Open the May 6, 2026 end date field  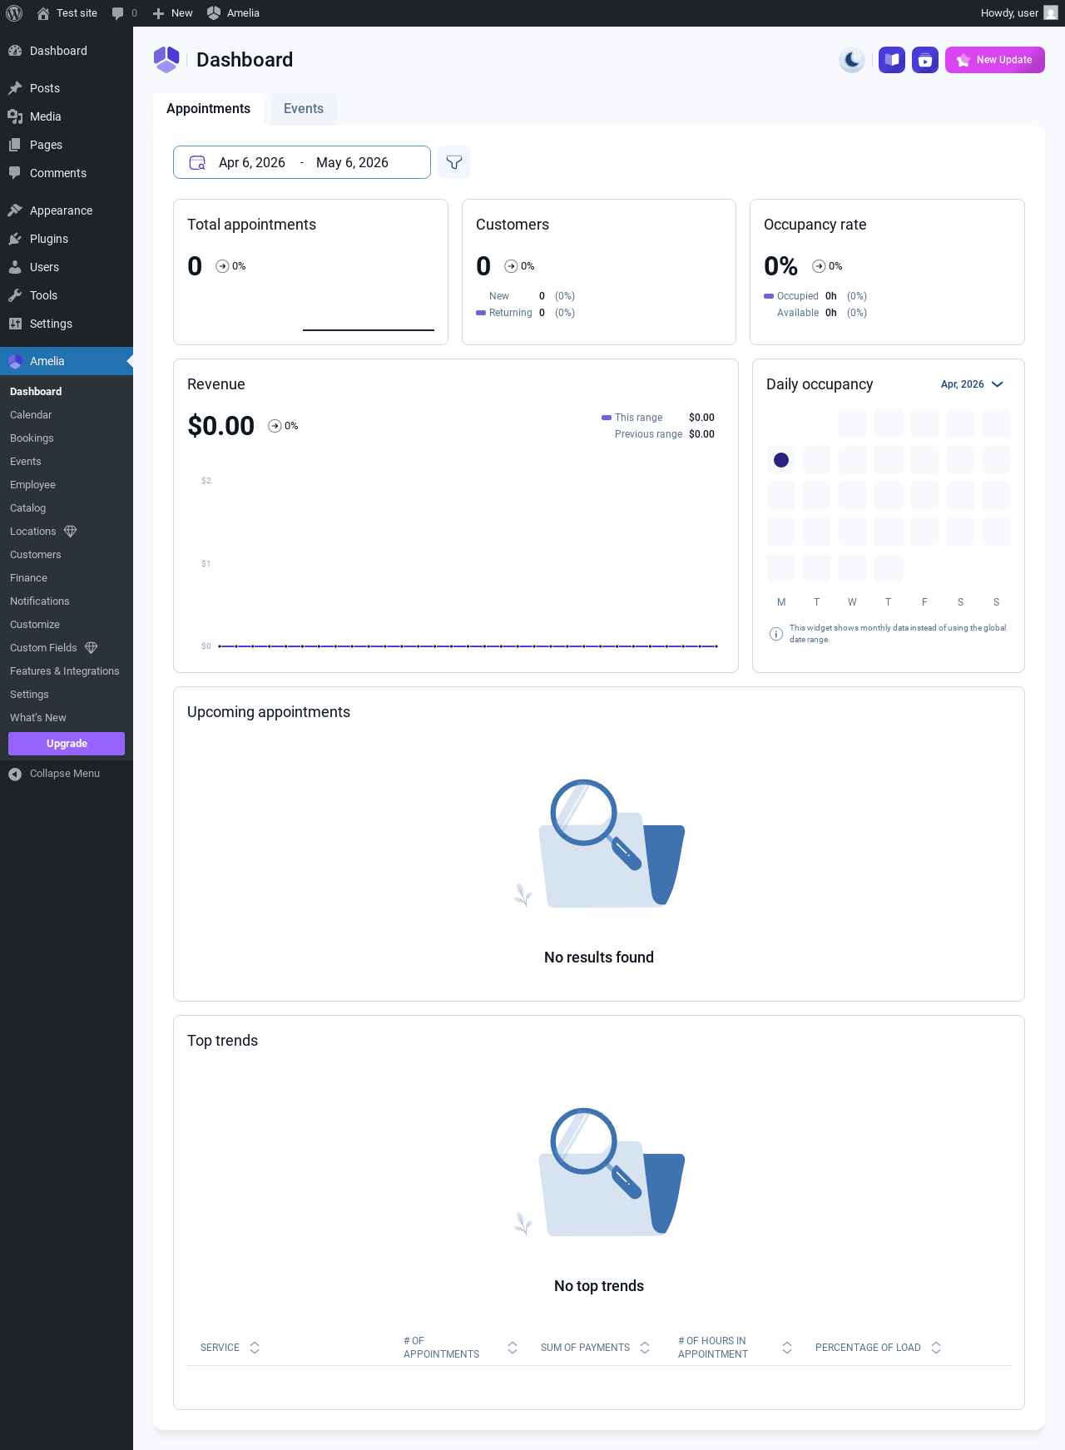[352, 162]
